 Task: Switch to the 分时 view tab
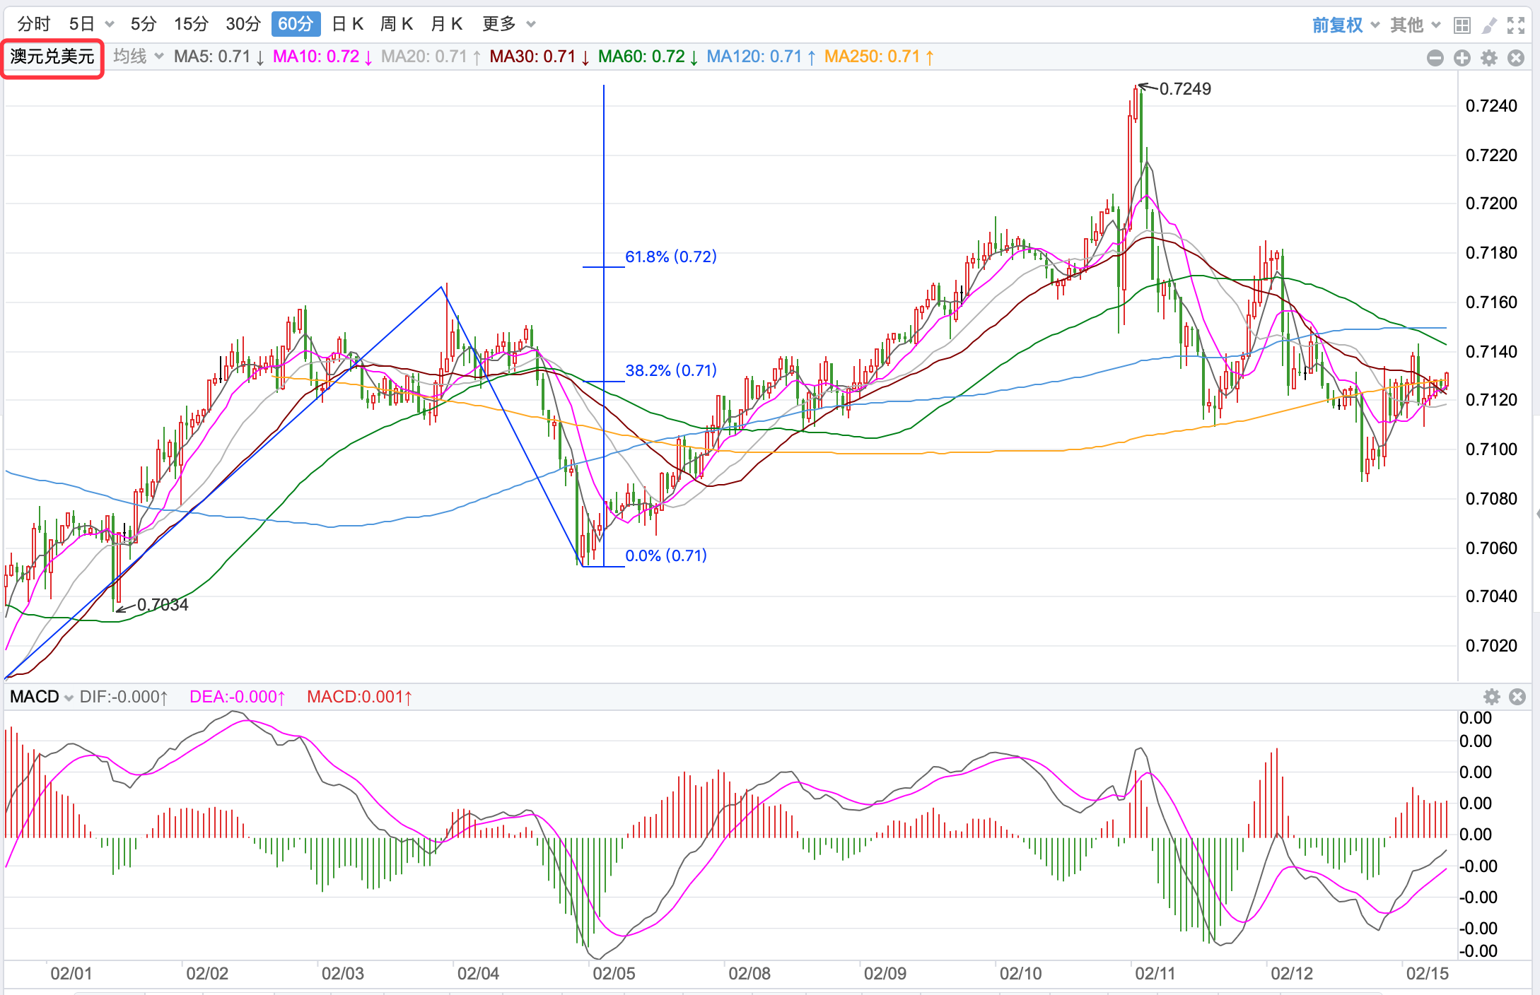pyautogui.click(x=34, y=24)
